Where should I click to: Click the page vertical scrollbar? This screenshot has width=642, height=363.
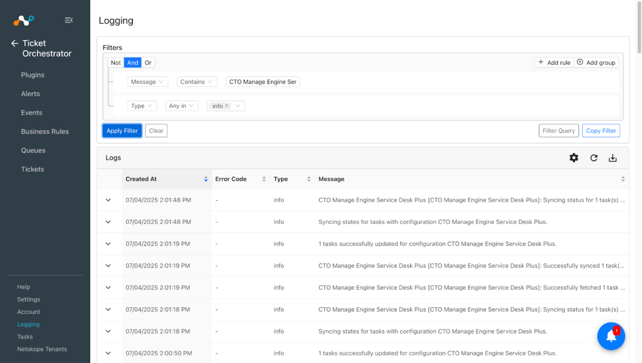coord(639,28)
